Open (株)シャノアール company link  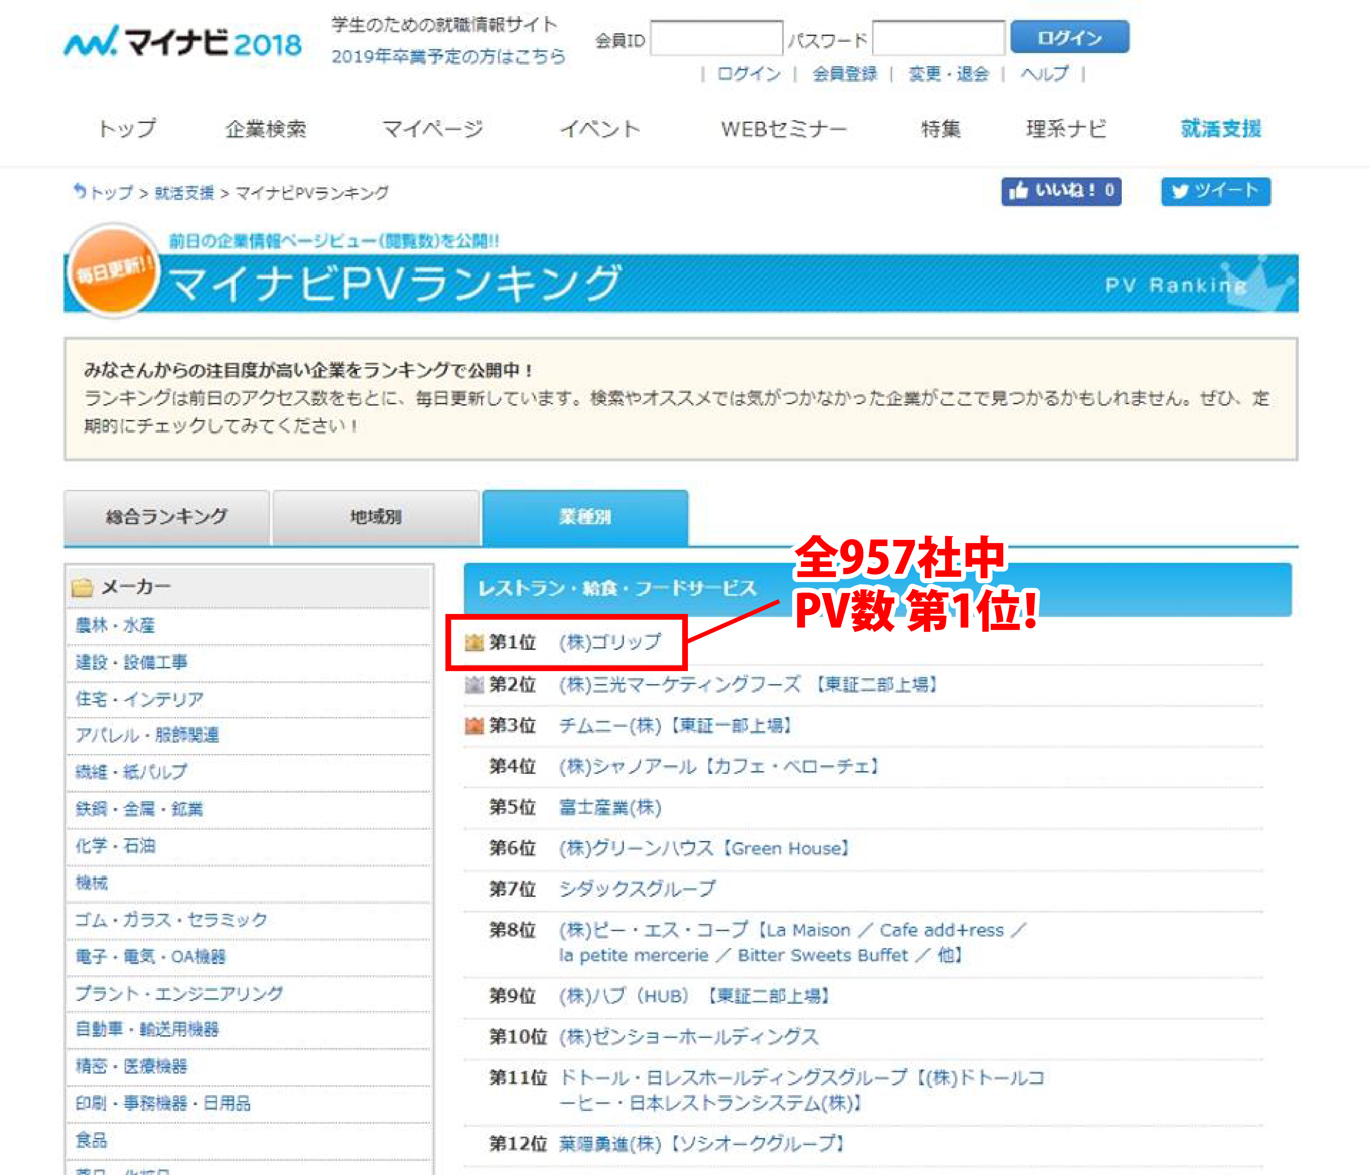(719, 767)
